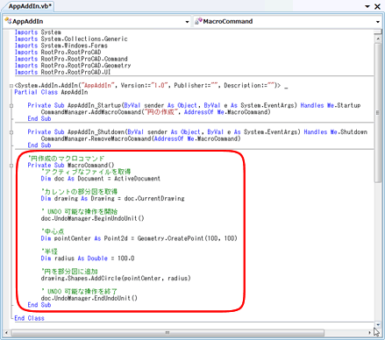
Task: Click "Private Sub MacroCommand()" line
Action: [x=71, y=166]
